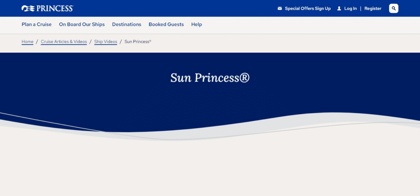Click the Log In link
Viewport: 420px width, 196px height.
point(350,8)
